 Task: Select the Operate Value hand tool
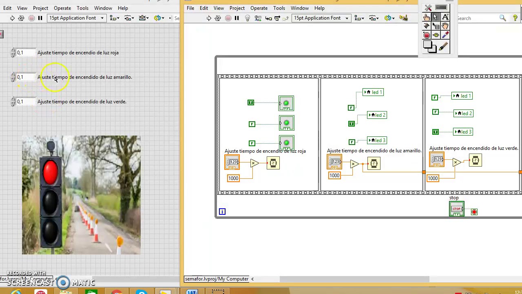(x=427, y=17)
